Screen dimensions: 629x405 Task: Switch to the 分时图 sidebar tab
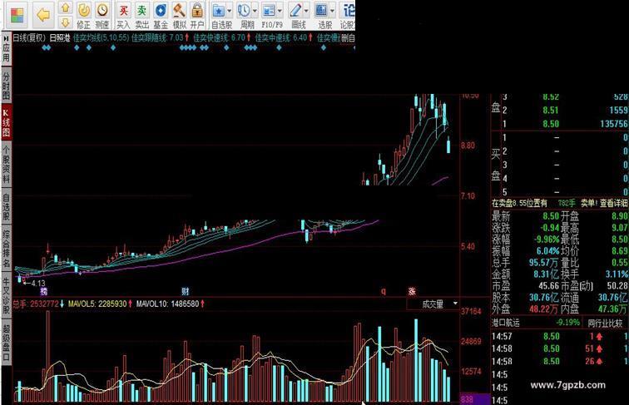coord(6,86)
